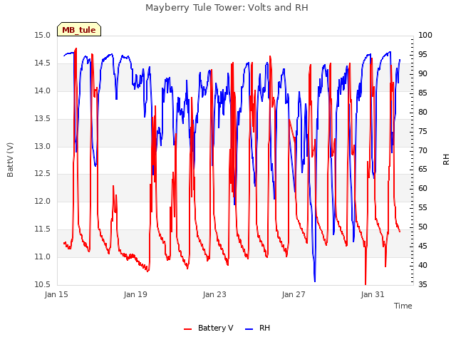Click the 12.5 left axis value
The height and width of the screenshot is (342, 456).
[43, 174]
